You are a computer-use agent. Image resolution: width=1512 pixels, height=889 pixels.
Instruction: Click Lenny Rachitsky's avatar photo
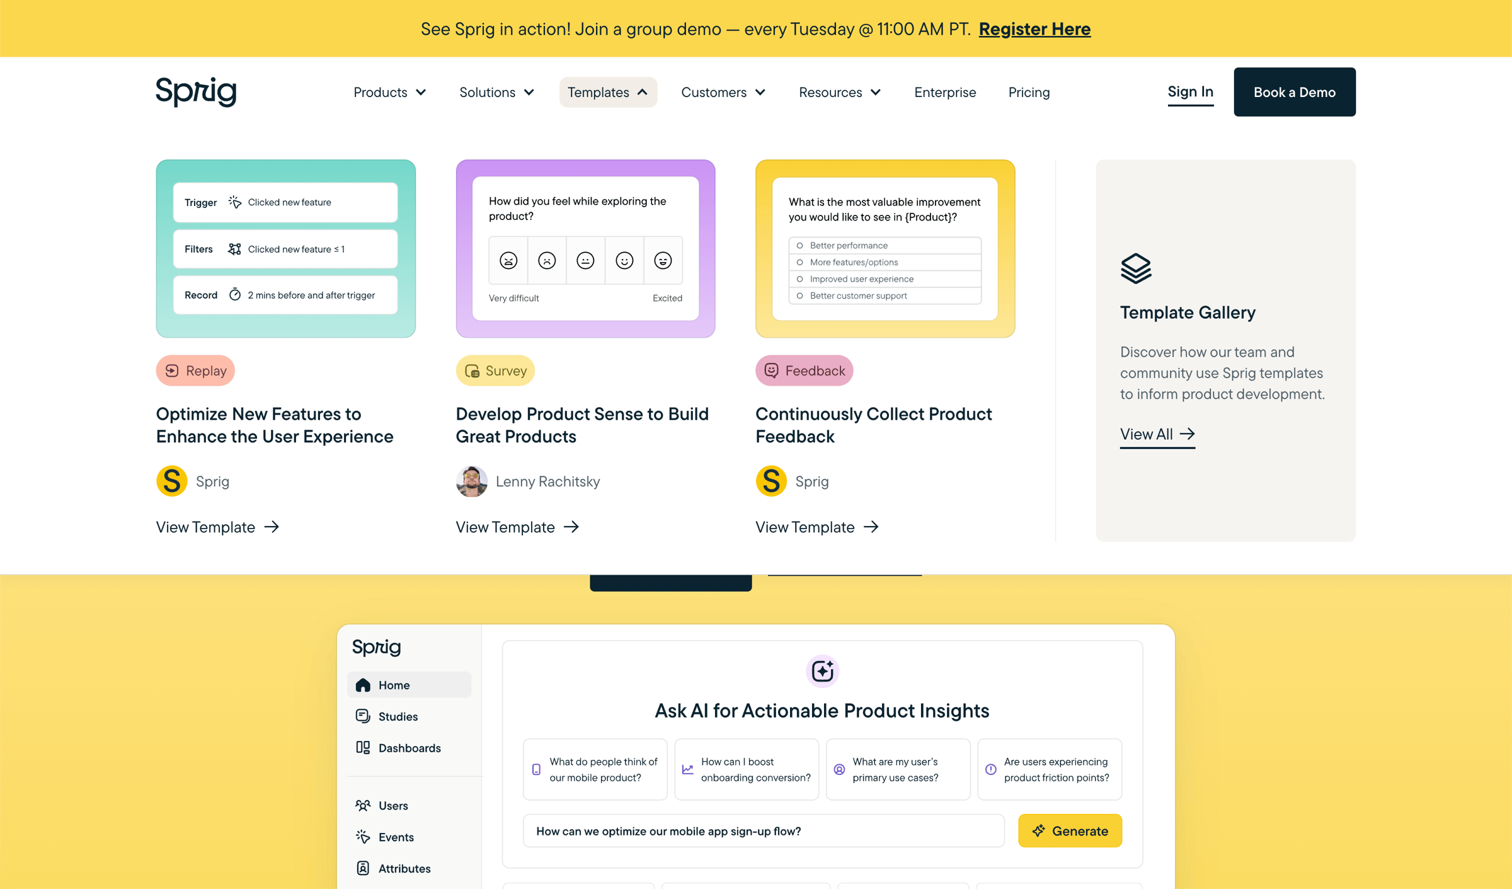click(472, 481)
